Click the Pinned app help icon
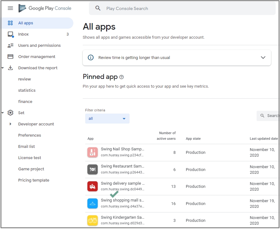 click(x=121, y=77)
